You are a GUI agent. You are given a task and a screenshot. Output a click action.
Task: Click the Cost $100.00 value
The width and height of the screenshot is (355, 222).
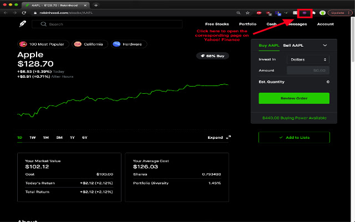pyautogui.click(x=105, y=174)
